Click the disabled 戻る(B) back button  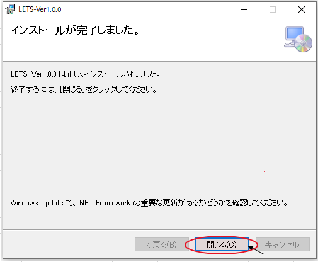(x=162, y=244)
